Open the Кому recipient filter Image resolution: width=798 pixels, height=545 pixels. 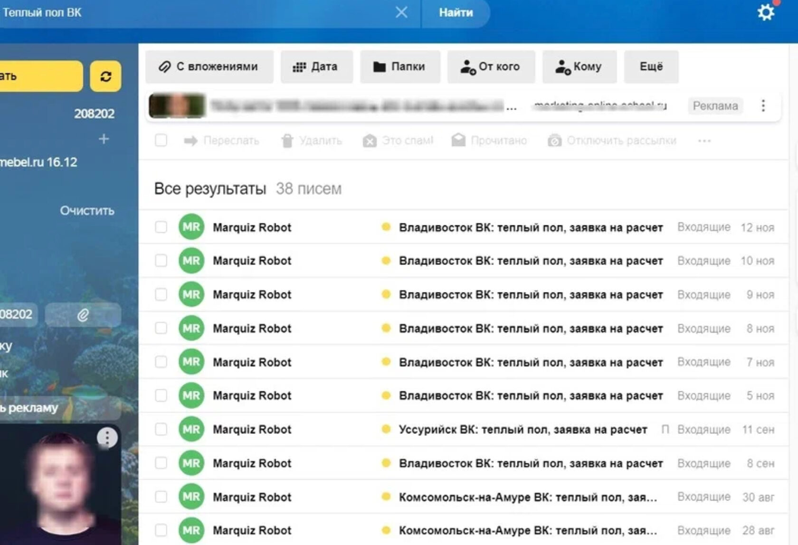[x=579, y=67]
